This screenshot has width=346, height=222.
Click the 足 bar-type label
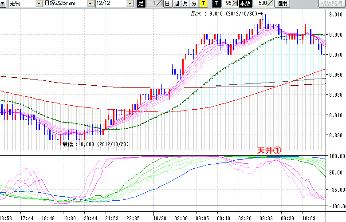tap(141, 4)
